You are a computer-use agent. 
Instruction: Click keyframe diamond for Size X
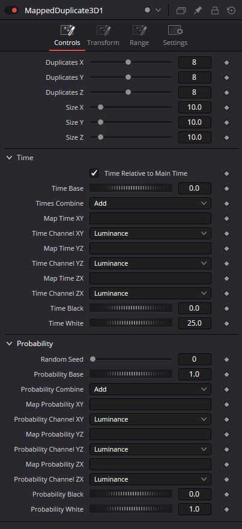[227, 107]
